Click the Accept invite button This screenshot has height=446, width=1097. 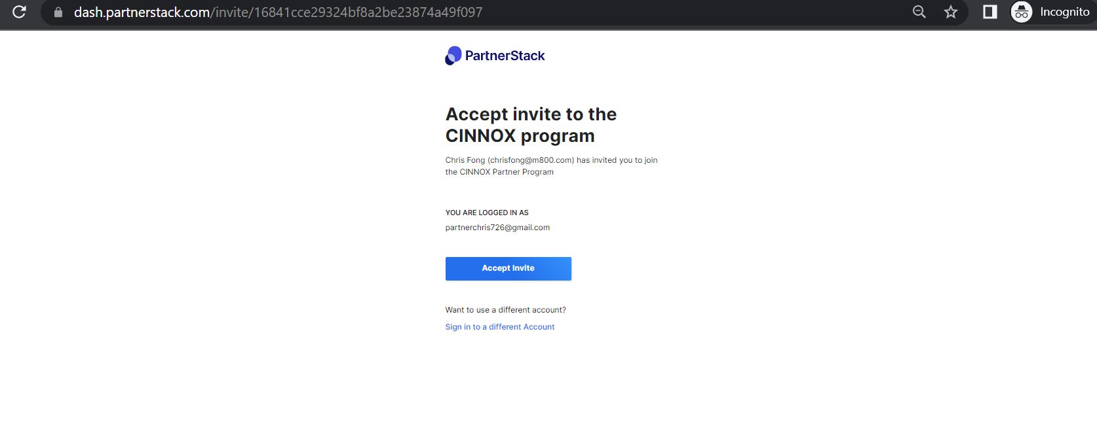click(508, 269)
